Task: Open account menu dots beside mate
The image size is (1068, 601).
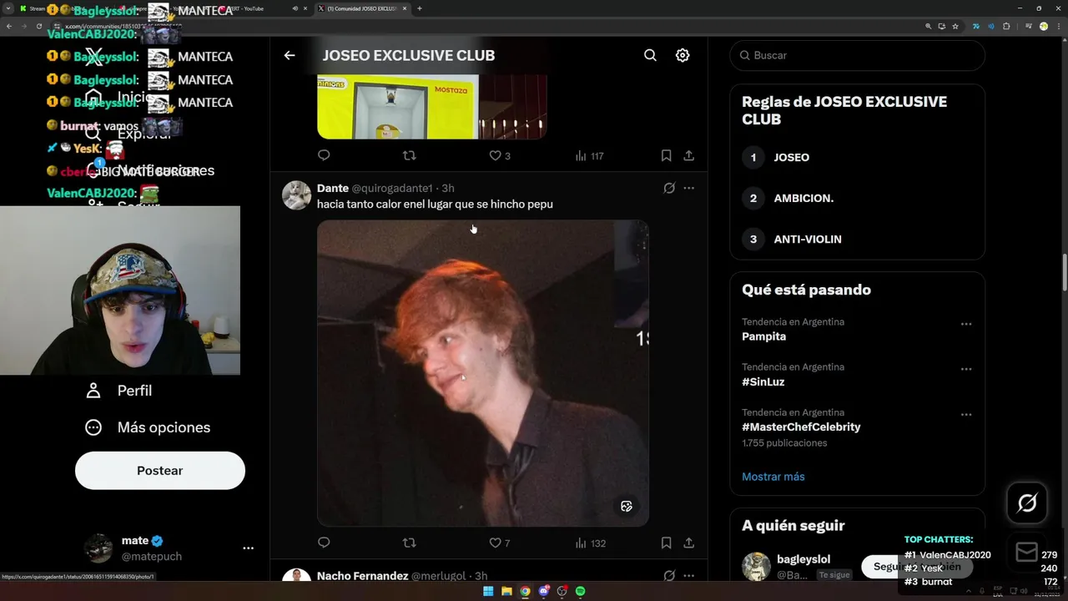Action: 248,548
